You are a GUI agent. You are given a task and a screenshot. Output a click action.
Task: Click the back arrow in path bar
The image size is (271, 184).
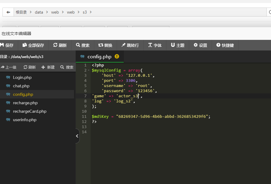8,12
